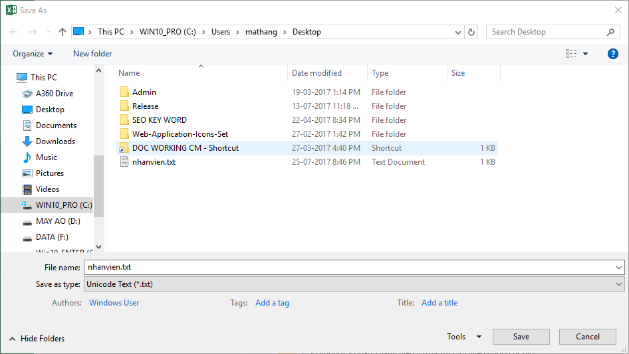Screen dimensions: 629x354
Task: Select Desktop in navigation pane
Action: (50, 110)
